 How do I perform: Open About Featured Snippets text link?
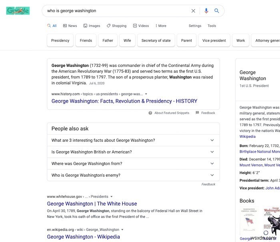point(172,113)
